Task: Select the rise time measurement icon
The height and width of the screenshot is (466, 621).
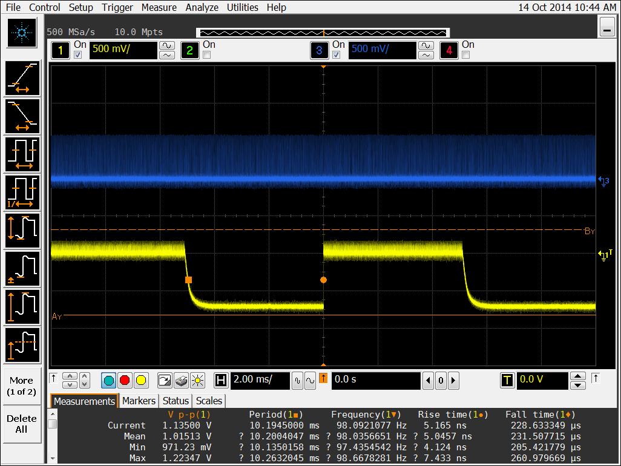Action: (x=22, y=79)
